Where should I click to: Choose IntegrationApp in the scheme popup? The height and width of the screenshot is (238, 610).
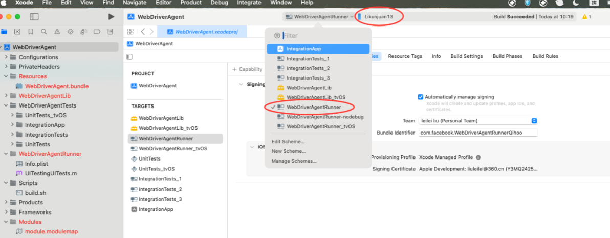point(318,49)
